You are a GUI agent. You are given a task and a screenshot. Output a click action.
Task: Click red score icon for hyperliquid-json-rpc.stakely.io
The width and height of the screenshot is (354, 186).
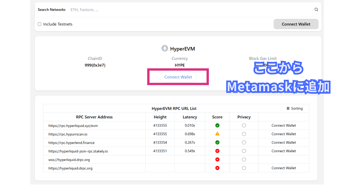[x=217, y=151]
